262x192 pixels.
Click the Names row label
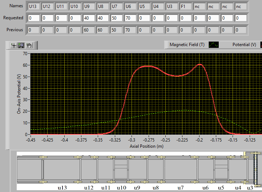[16, 6]
